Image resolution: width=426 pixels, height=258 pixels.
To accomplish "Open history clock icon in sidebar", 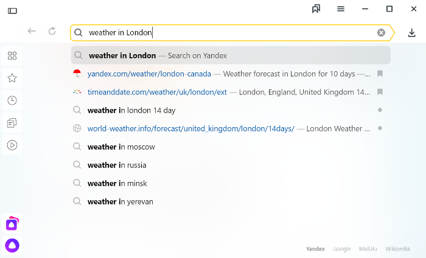I will point(12,100).
